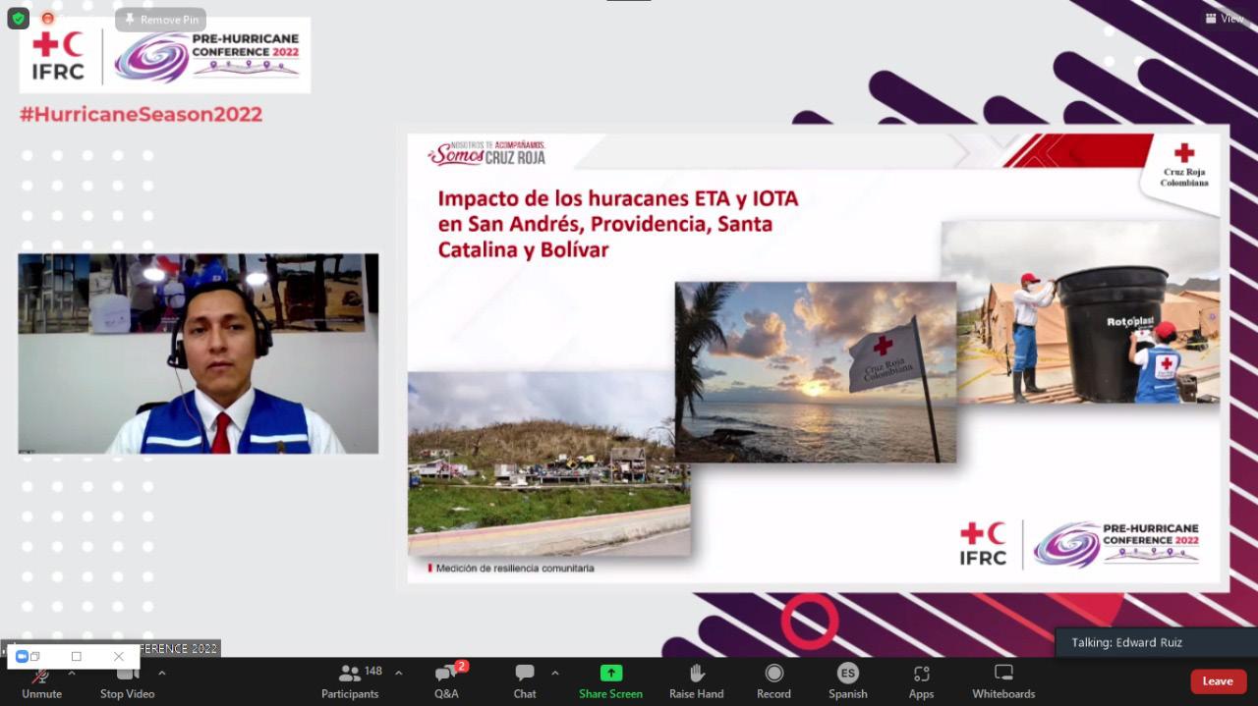Click the #HurricaneSeason2022 hashtag text
This screenshot has height=706, width=1258.
coord(141,114)
